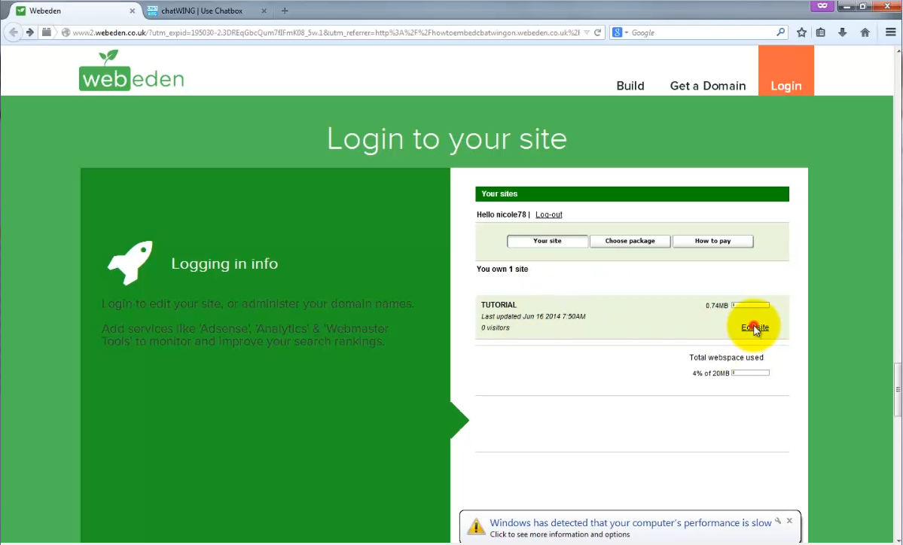
Task: Click the browser back arrow button
Action: 14,32
